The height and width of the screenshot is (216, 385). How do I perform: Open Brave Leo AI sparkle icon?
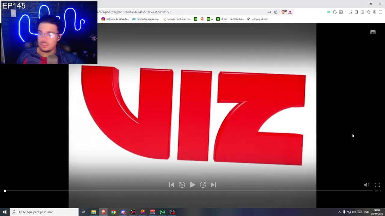pyautogui.click(x=368, y=12)
